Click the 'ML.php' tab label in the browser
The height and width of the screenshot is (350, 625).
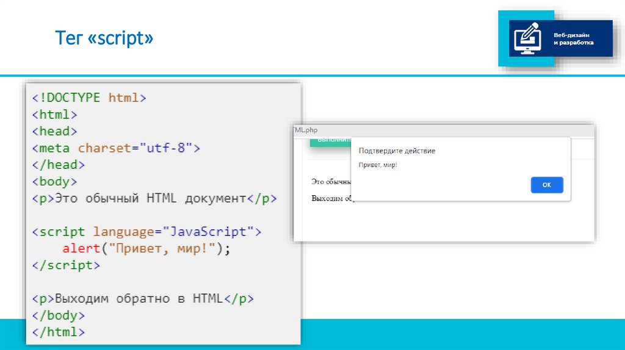306,130
